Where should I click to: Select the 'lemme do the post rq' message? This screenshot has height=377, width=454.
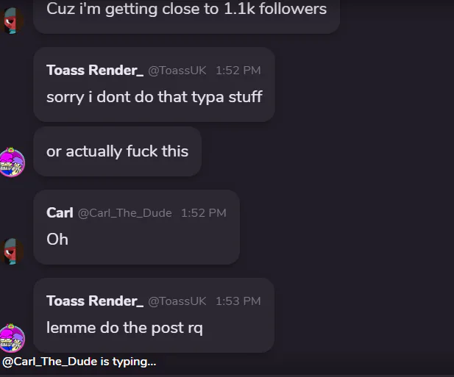(x=124, y=328)
